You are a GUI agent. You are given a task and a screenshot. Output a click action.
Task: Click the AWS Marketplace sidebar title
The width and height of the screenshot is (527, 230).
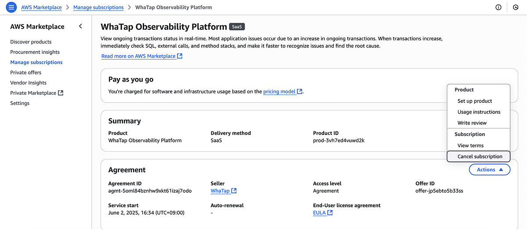[x=37, y=27]
